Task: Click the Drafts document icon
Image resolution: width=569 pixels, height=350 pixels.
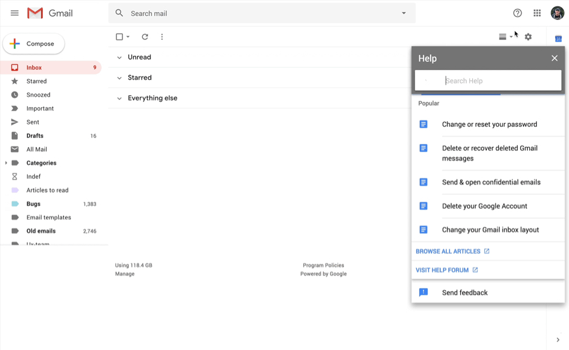Action: tap(15, 136)
